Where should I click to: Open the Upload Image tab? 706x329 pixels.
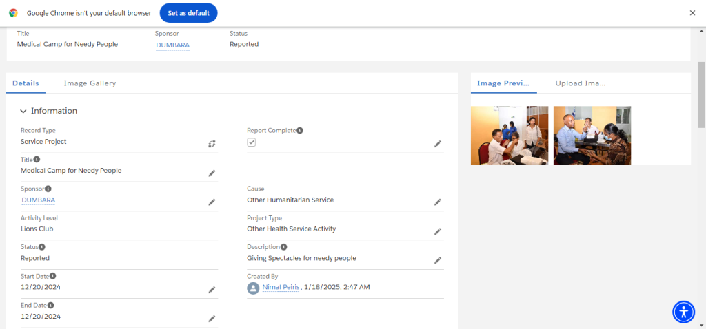tap(581, 83)
